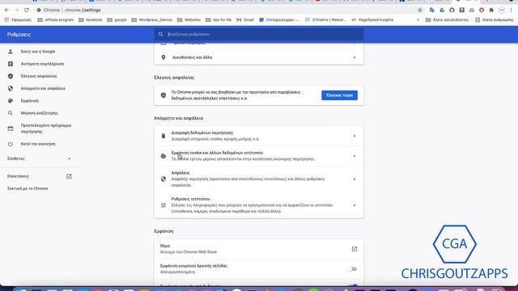Click the browser forward arrow

pyautogui.click(x=16, y=11)
